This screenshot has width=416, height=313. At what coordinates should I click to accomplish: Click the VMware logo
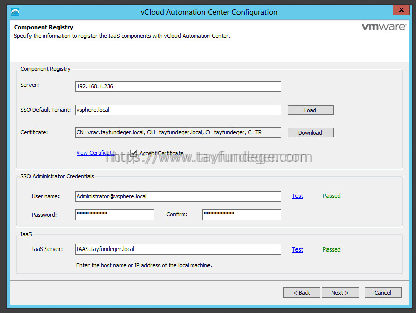click(x=383, y=27)
